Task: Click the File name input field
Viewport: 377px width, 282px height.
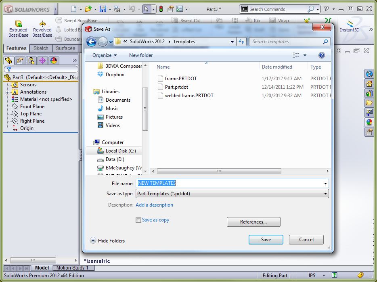Action: click(x=232, y=183)
